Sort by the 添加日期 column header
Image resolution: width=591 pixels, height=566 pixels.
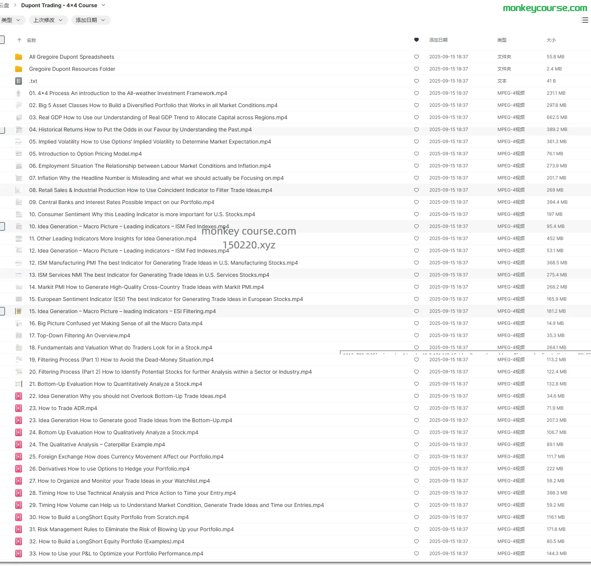(438, 40)
